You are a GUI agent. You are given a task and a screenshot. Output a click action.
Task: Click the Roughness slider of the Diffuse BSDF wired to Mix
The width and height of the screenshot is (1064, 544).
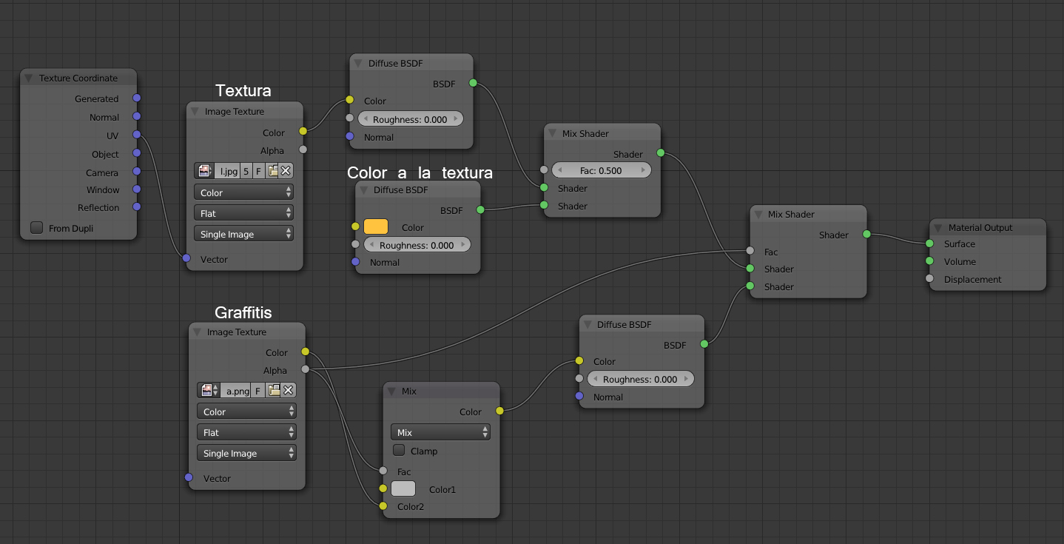[640, 379]
